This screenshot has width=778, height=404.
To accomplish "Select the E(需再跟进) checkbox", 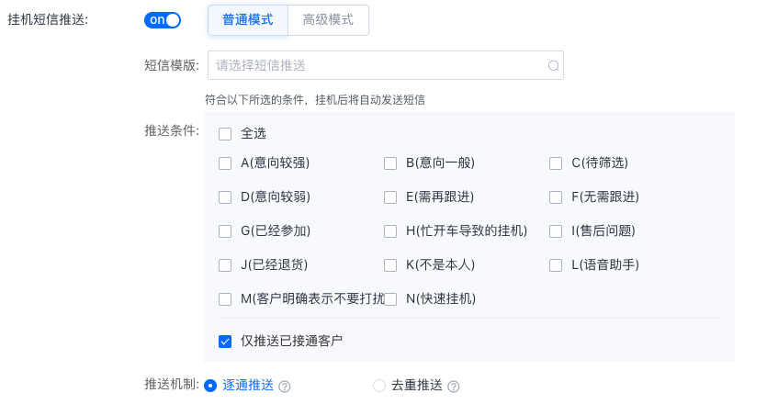I will pos(390,197).
